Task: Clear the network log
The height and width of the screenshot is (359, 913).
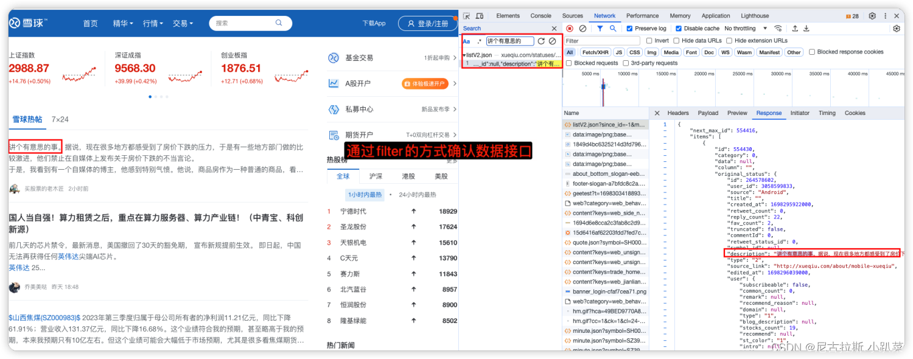Action: (x=582, y=29)
